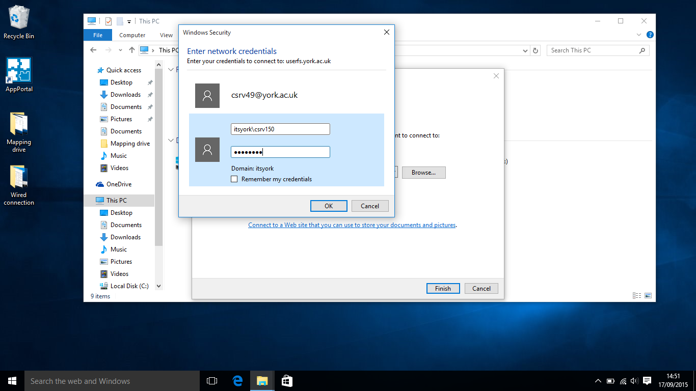Switch to the details view icon

[x=637, y=295]
